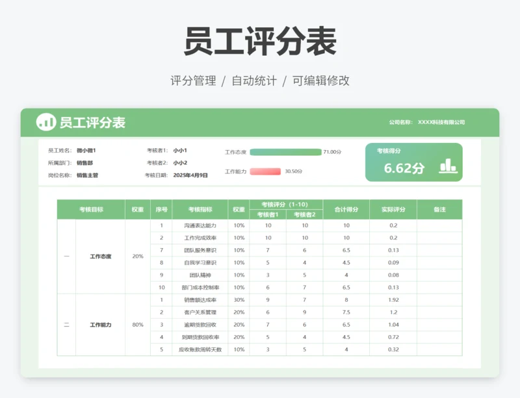The width and height of the screenshot is (520, 398).
Task: Click the 71.00分 score label
Action: click(332, 152)
